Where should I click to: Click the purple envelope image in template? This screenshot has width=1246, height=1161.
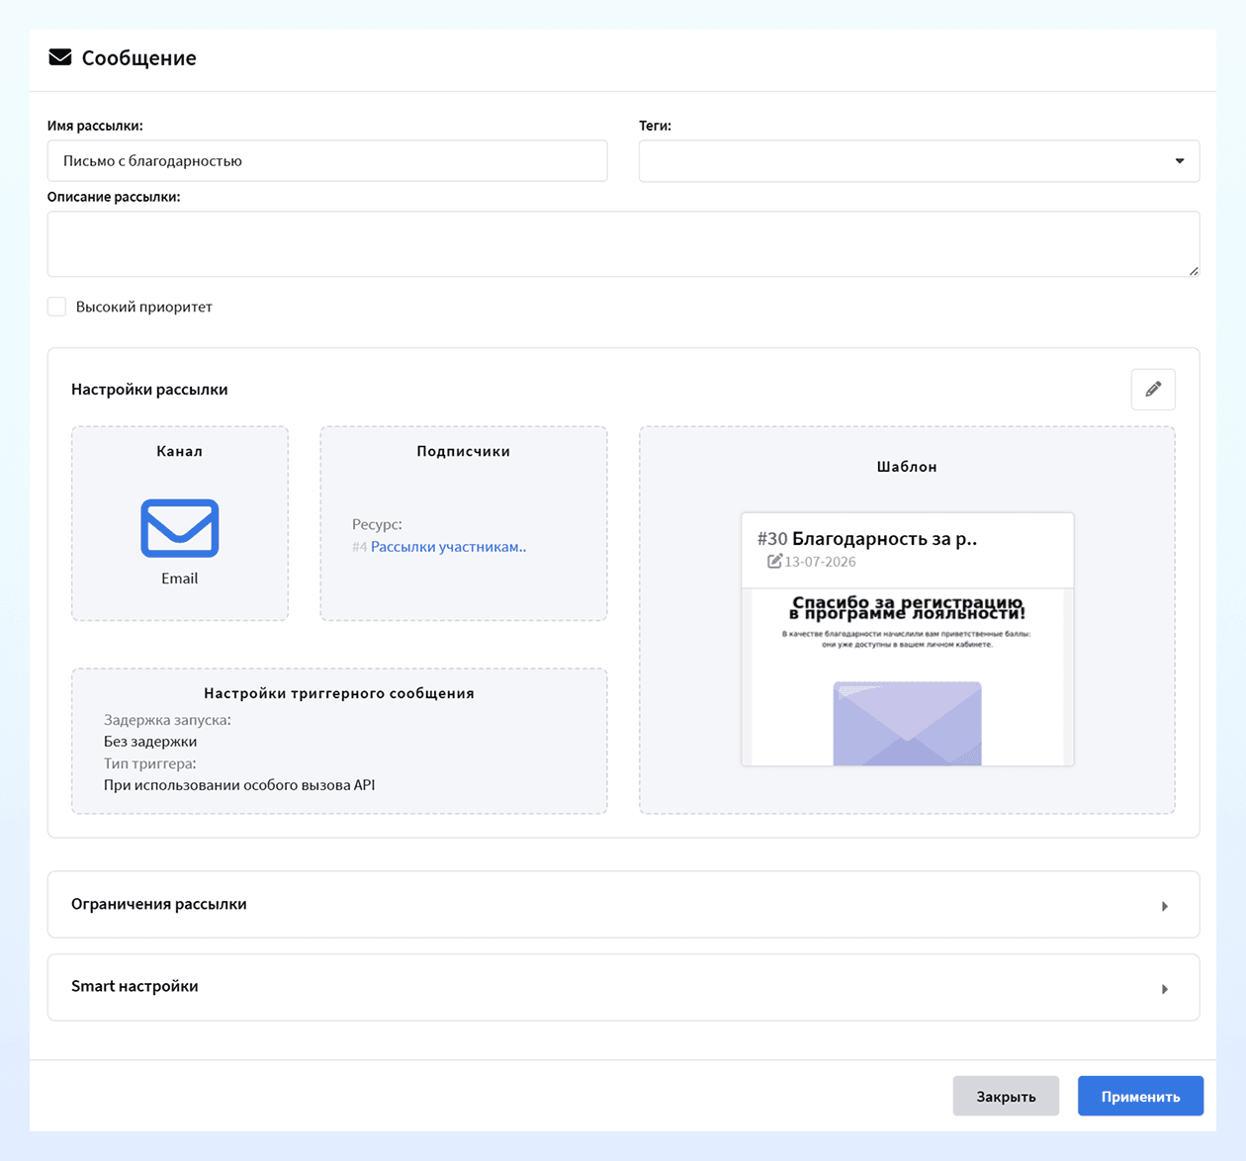907,723
